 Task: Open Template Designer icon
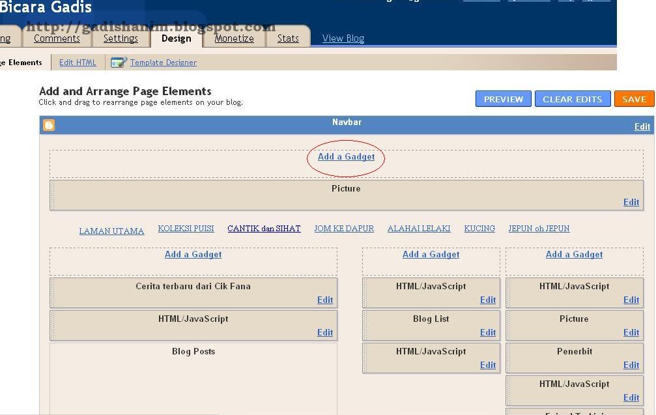pos(119,63)
